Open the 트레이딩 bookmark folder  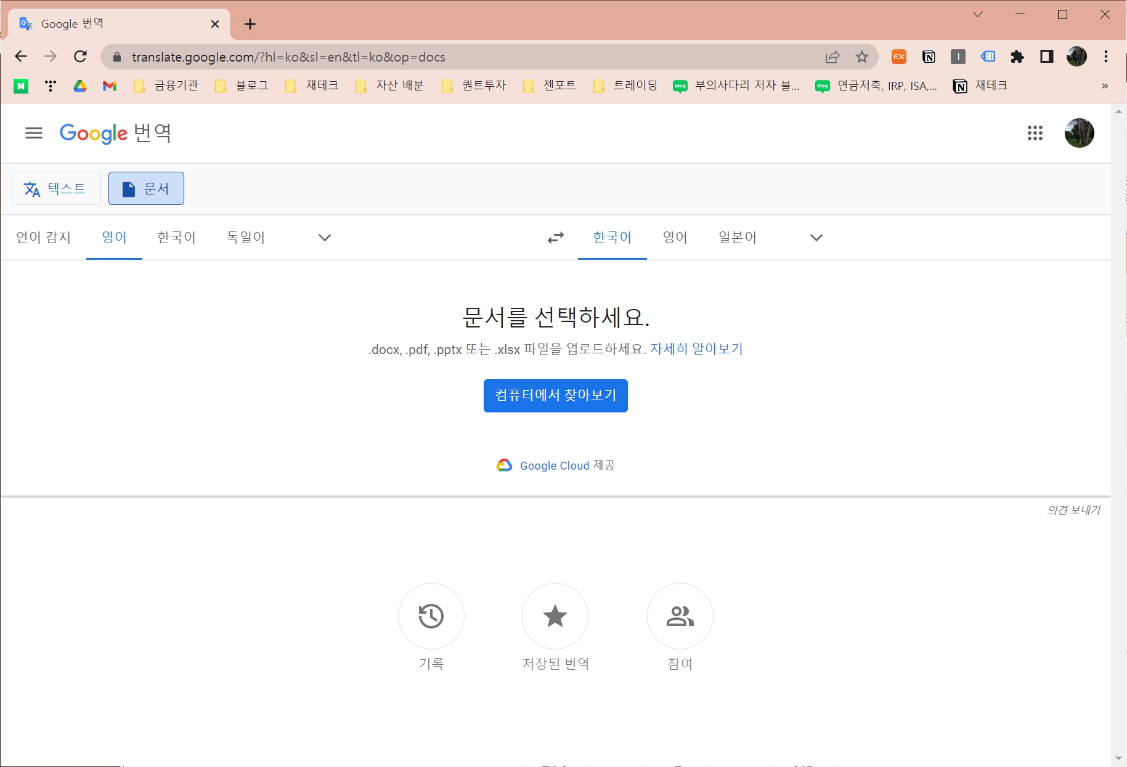click(625, 86)
